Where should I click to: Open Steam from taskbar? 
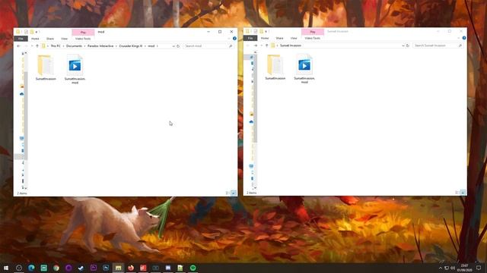coord(81,268)
